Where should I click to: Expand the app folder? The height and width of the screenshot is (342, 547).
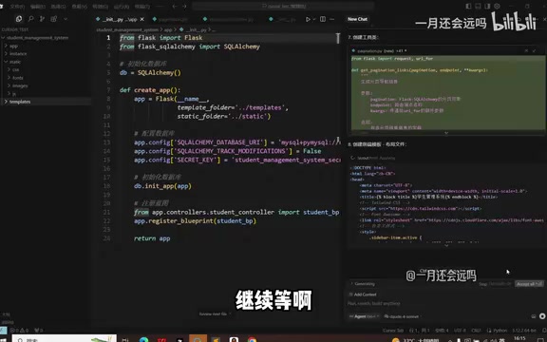coord(13,46)
